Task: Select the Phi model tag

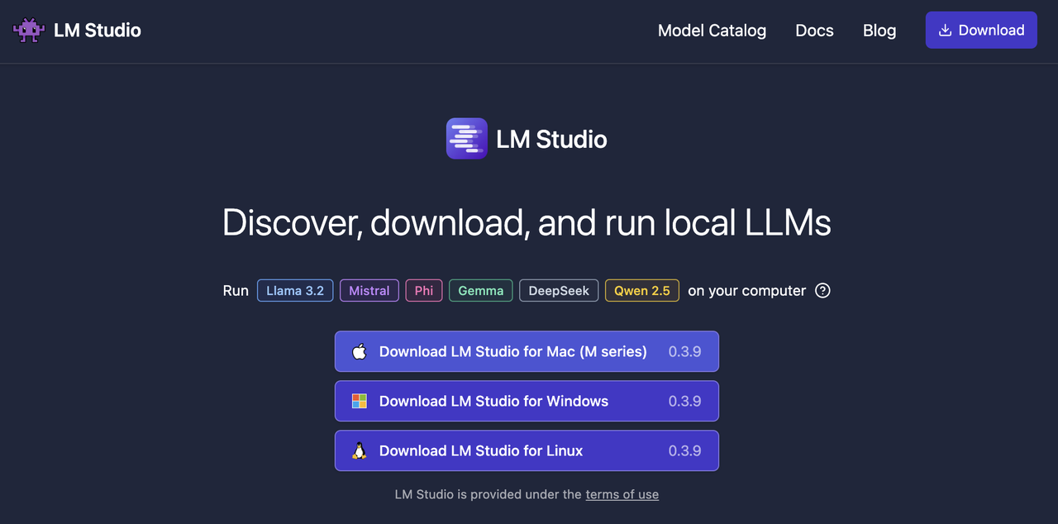Action: 424,290
